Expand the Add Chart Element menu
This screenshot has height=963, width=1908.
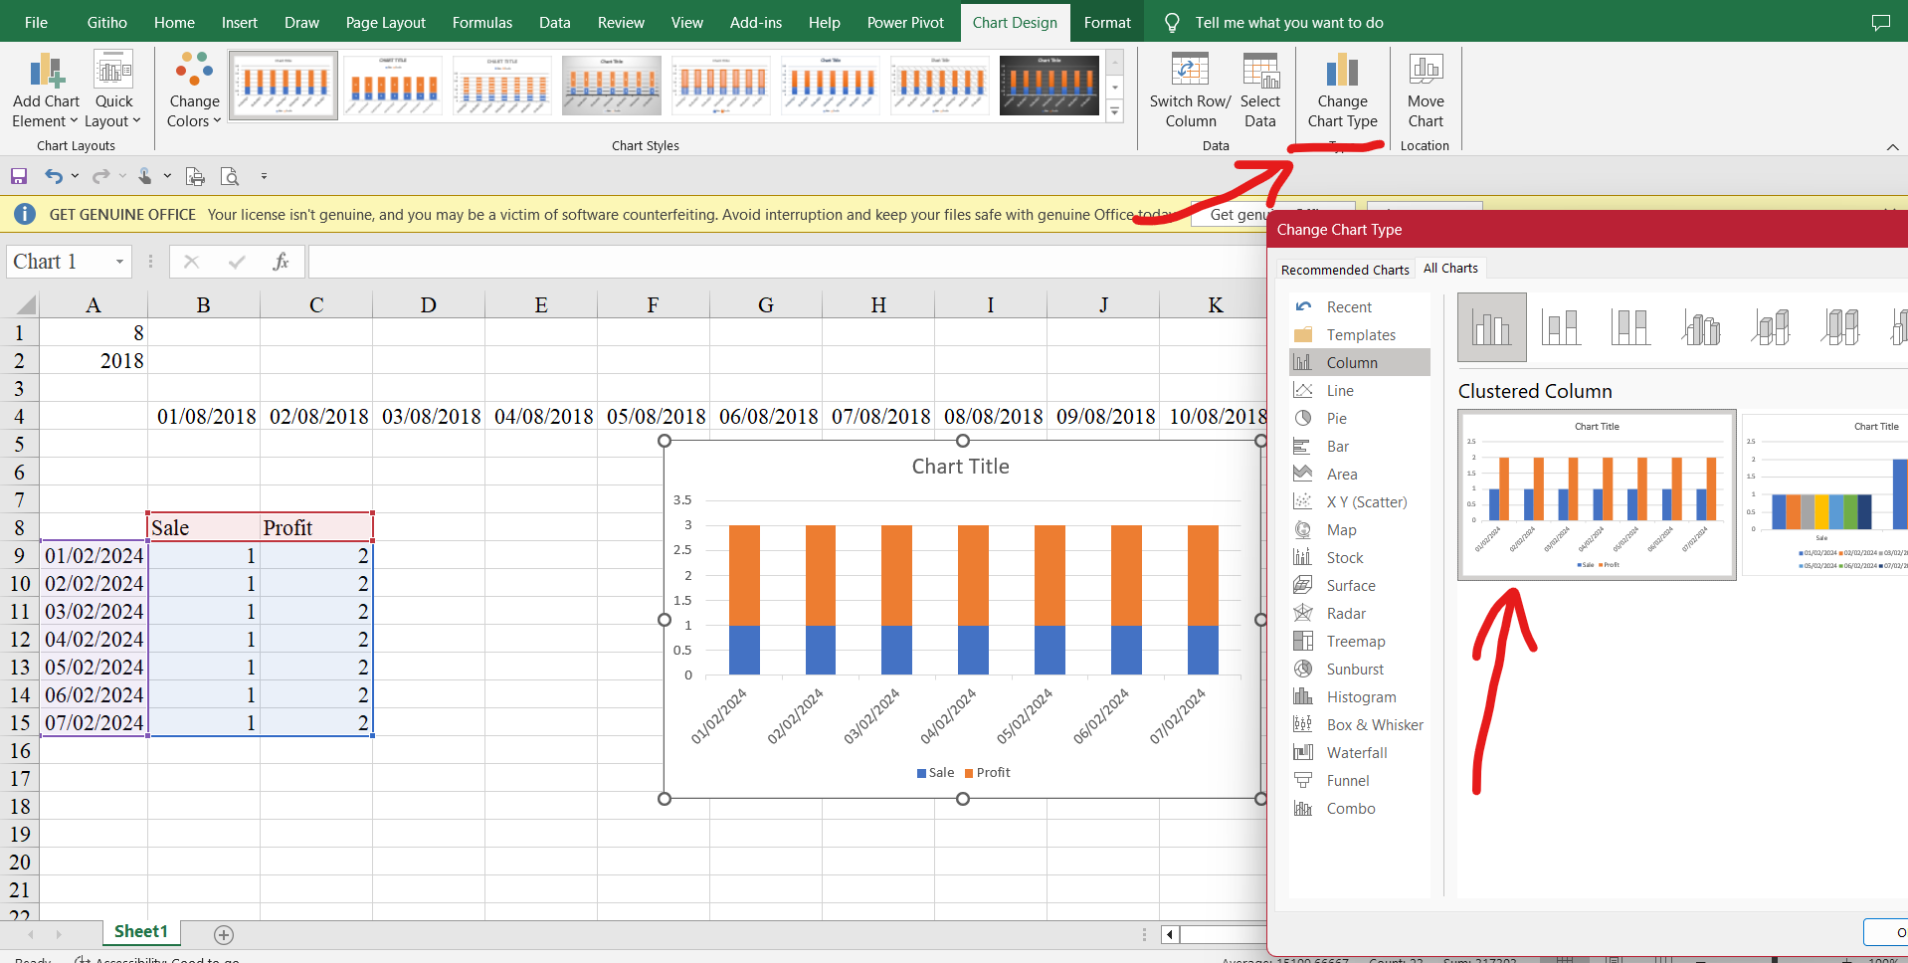pyautogui.click(x=46, y=91)
